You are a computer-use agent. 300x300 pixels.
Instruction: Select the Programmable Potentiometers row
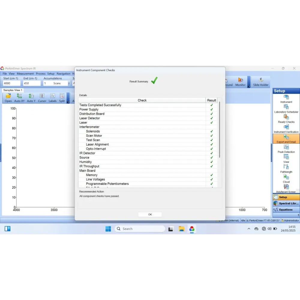[x=148, y=184]
